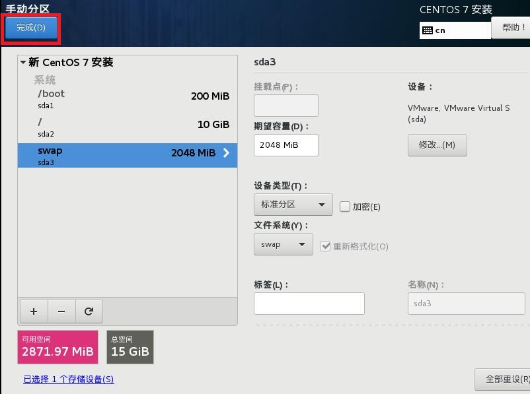
Task: Click the 系统 group label
Action: click(x=45, y=80)
